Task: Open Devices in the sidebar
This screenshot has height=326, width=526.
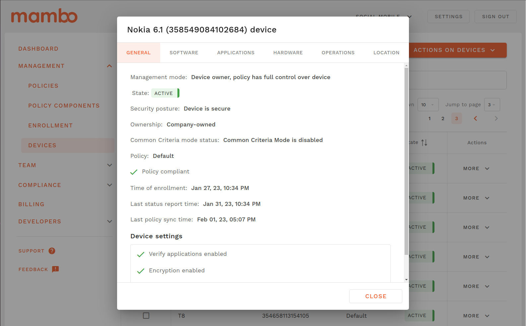Action: click(68, 145)
